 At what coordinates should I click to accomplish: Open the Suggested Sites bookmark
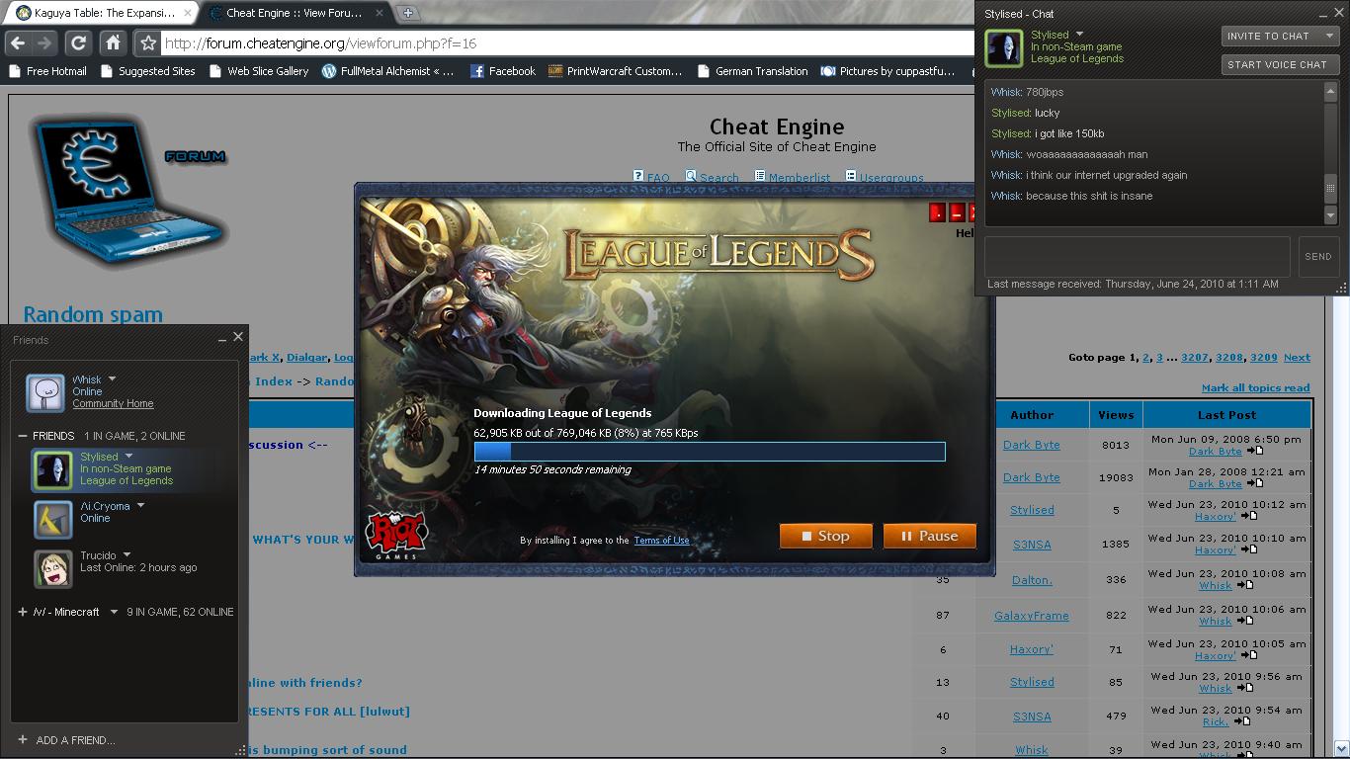[x=148, y=71]
